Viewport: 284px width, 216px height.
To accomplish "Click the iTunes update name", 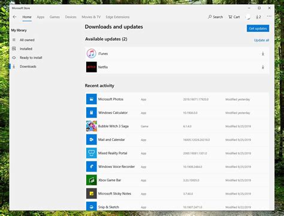I will click(x=103, y=53).
